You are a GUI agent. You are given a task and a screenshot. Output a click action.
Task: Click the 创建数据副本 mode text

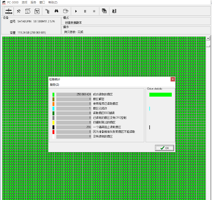73,23
